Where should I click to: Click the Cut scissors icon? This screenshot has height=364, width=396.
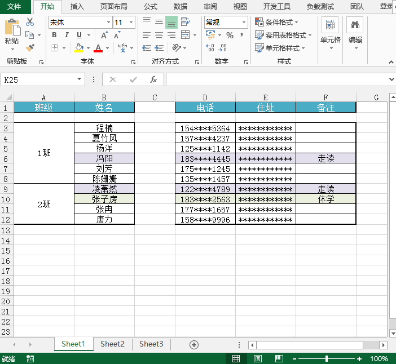(x=30, y=22)
